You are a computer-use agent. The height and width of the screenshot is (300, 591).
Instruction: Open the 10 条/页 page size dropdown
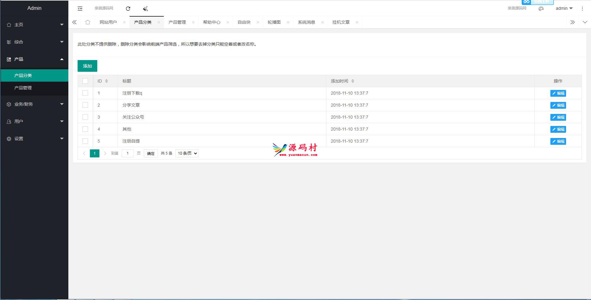click(x=187, y=153)
